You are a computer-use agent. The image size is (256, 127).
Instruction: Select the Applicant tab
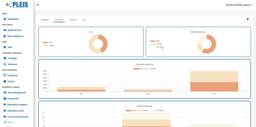(x=59, y=20)
